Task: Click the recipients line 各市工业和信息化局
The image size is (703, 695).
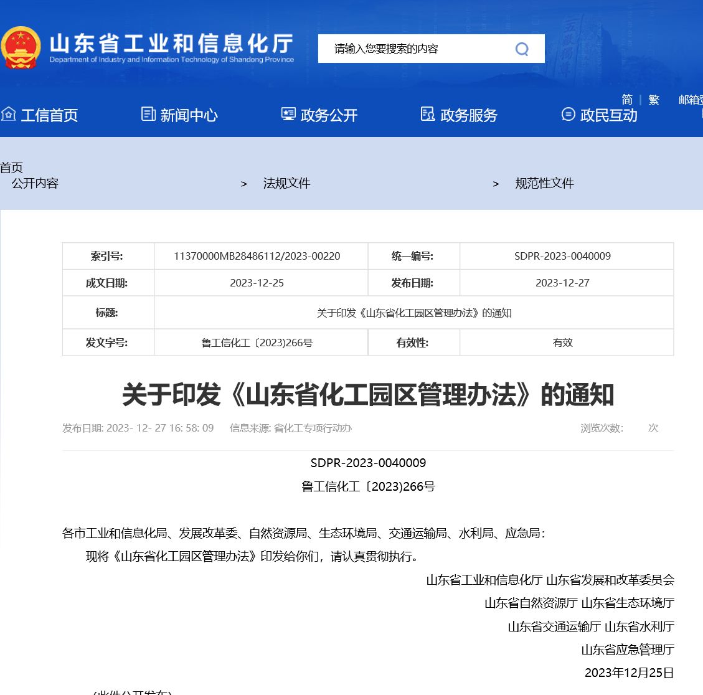Action: pyautogui.click(x=303, y=533)
